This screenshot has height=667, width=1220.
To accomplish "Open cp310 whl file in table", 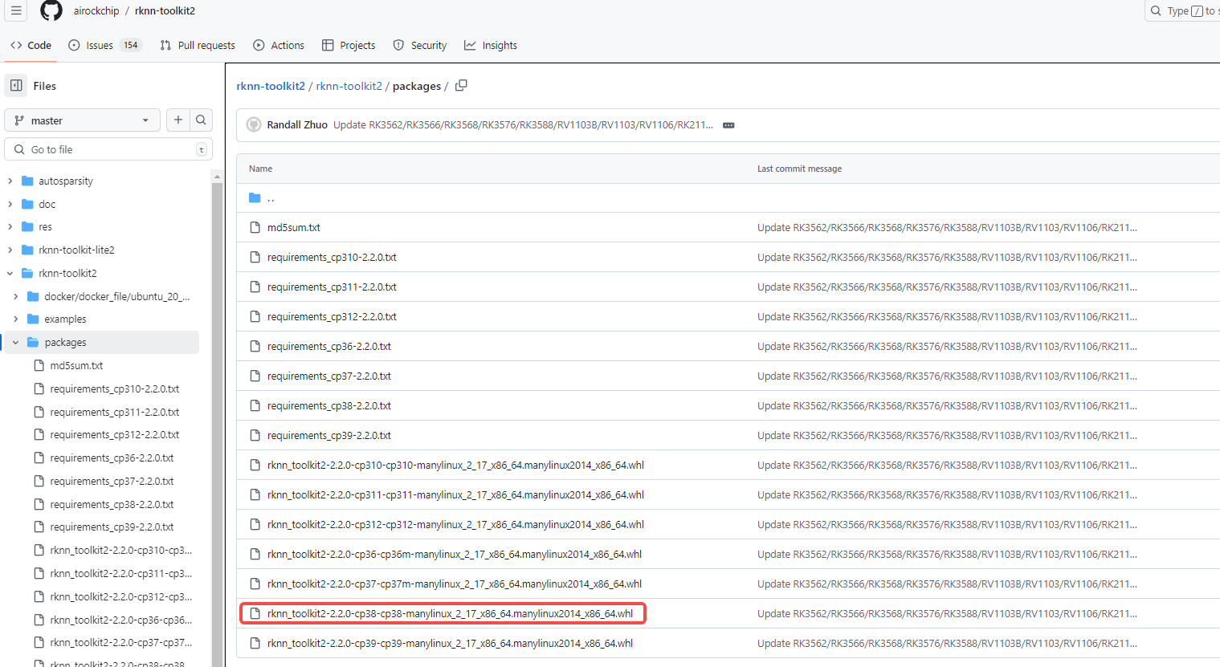I will (x=455, y=465).
